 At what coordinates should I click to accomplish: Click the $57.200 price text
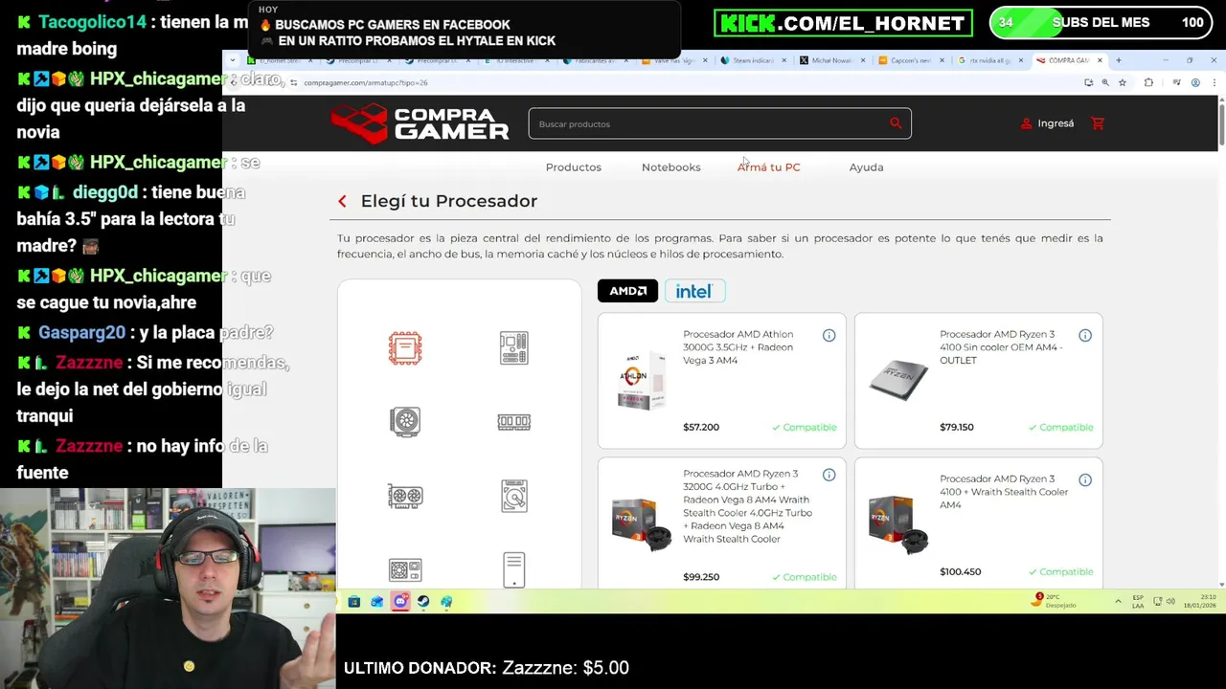701,428
